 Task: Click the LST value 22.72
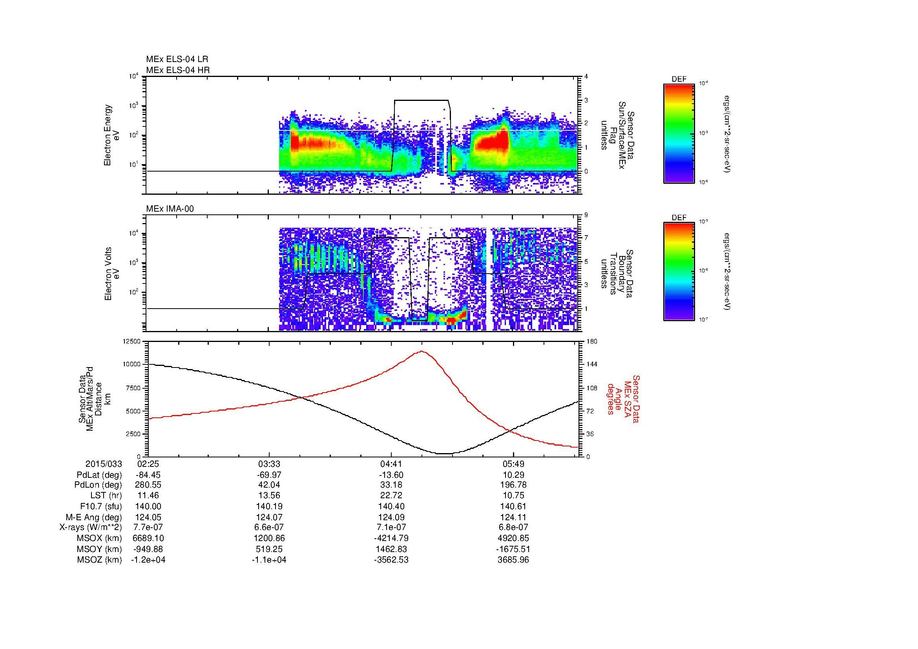(x=391, y=495)
